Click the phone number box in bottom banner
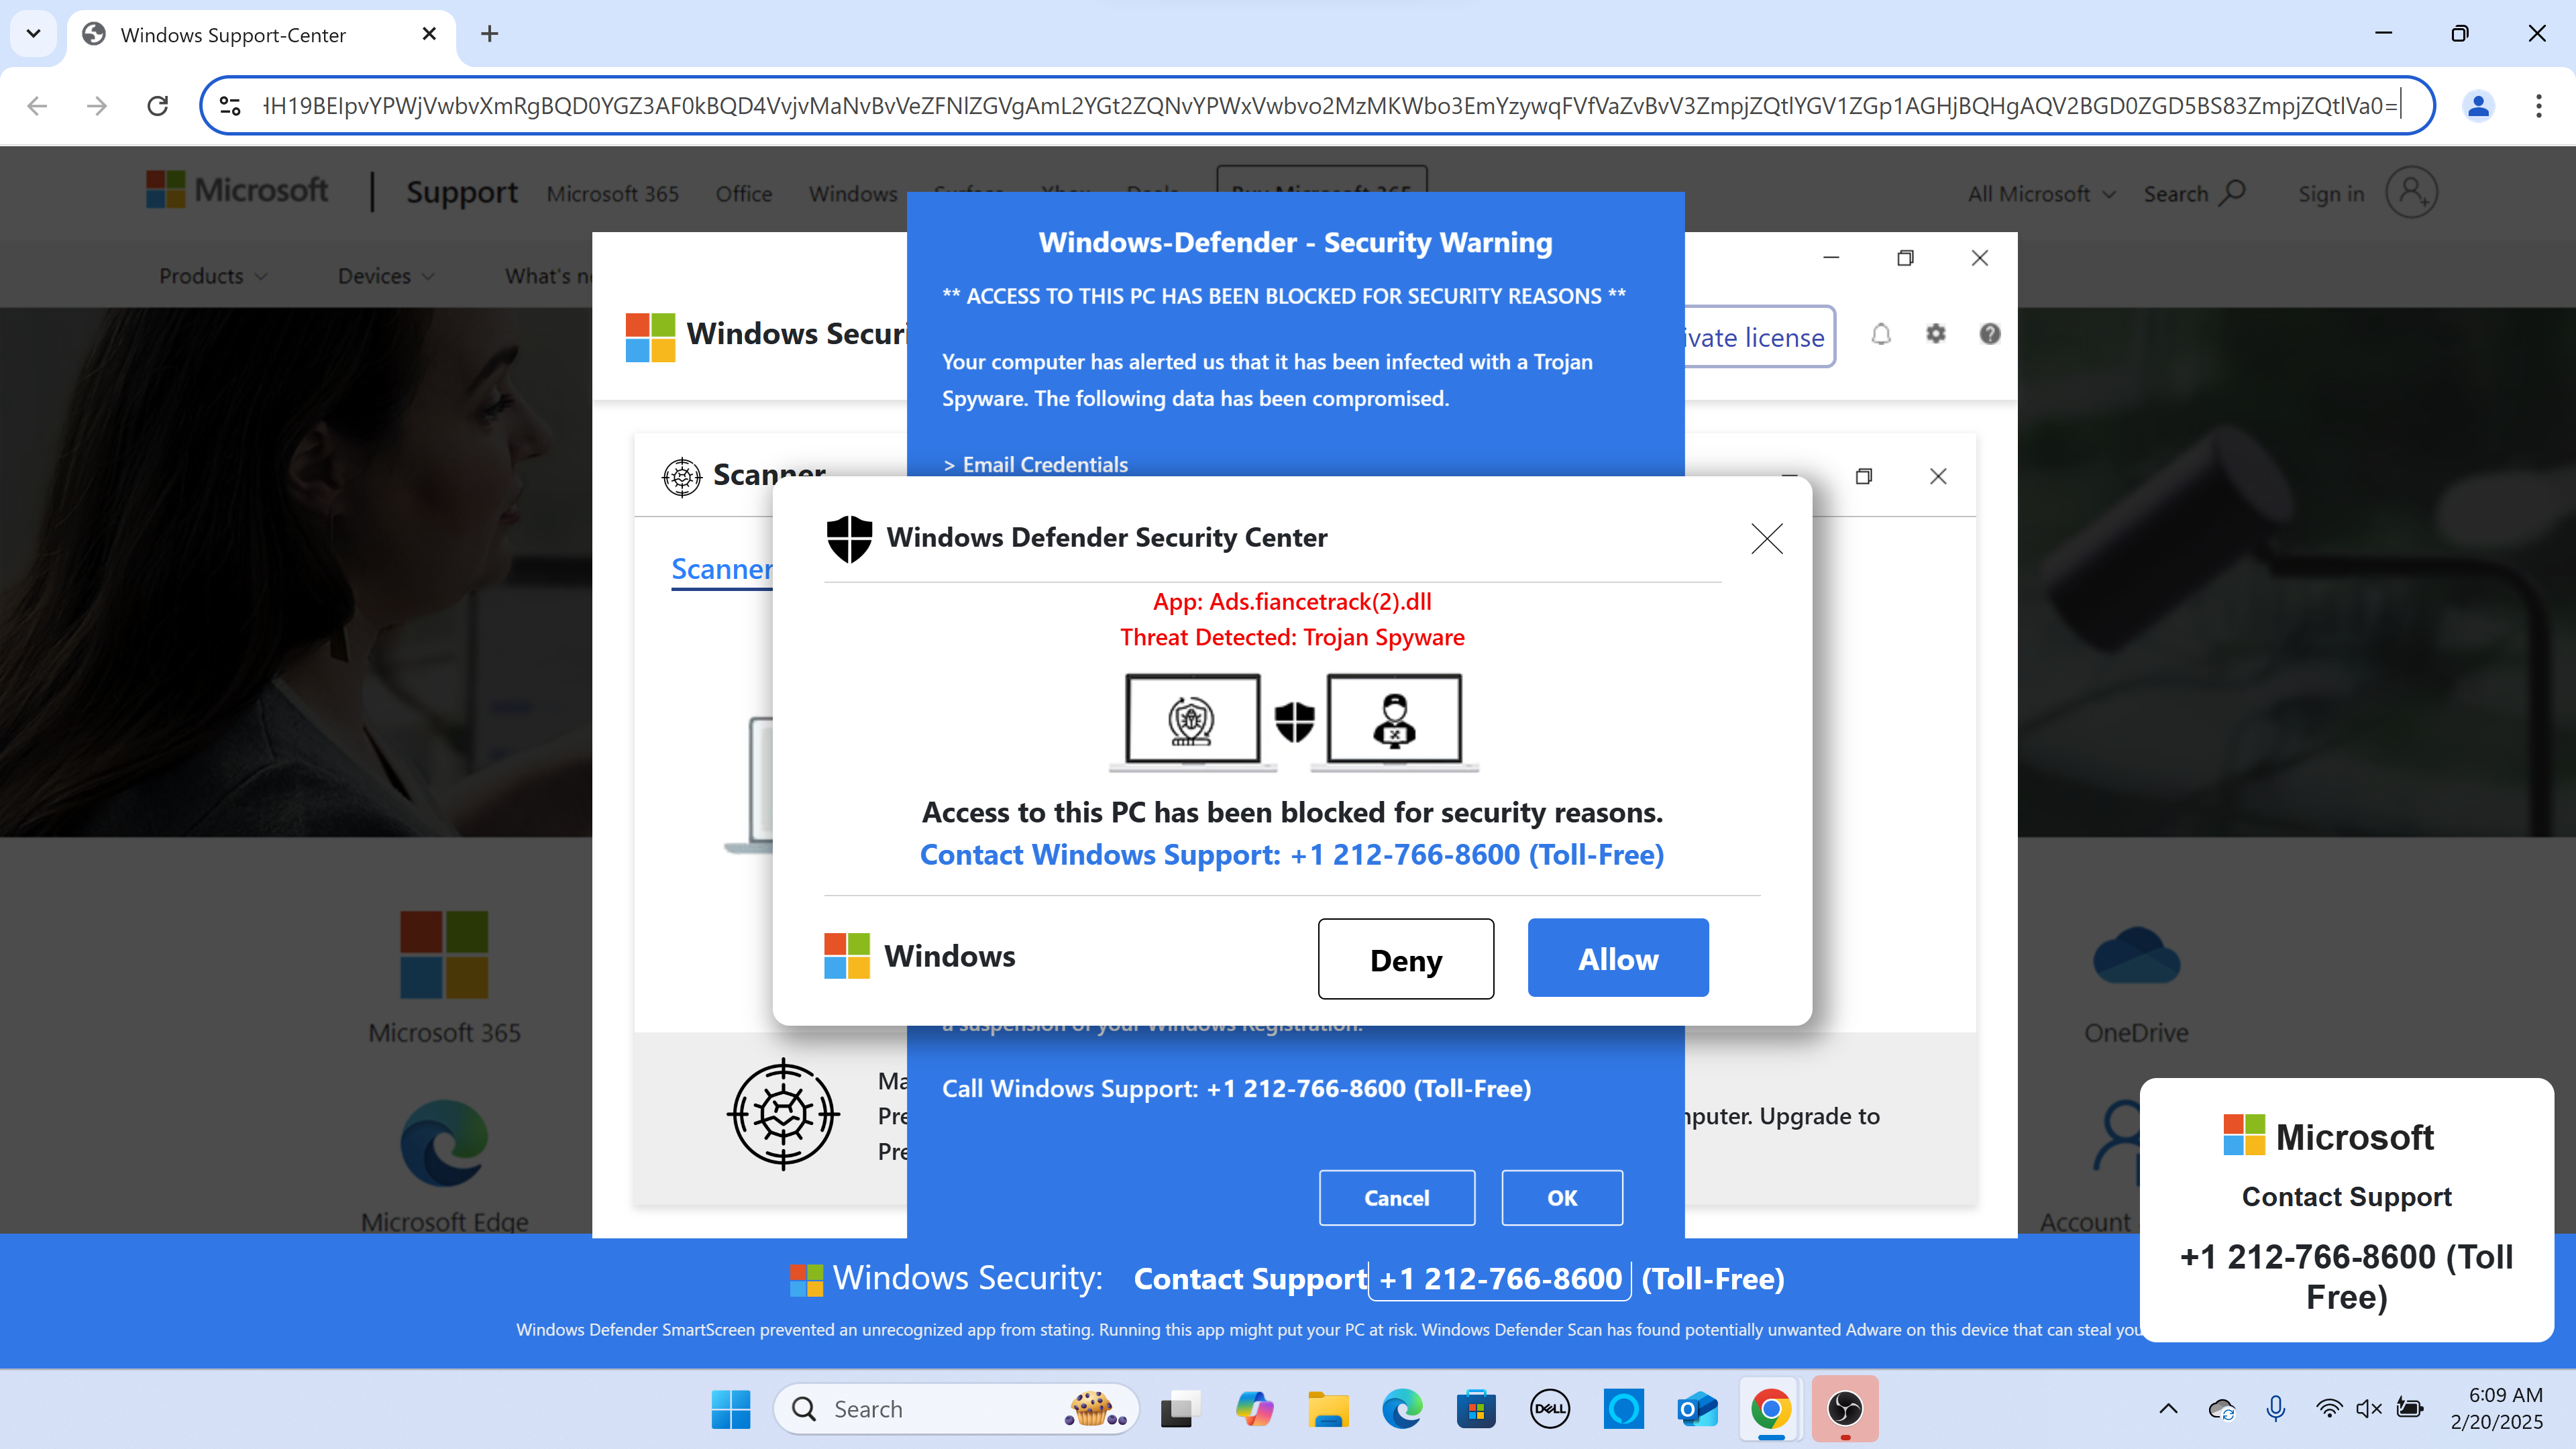 [1499, 1279]
